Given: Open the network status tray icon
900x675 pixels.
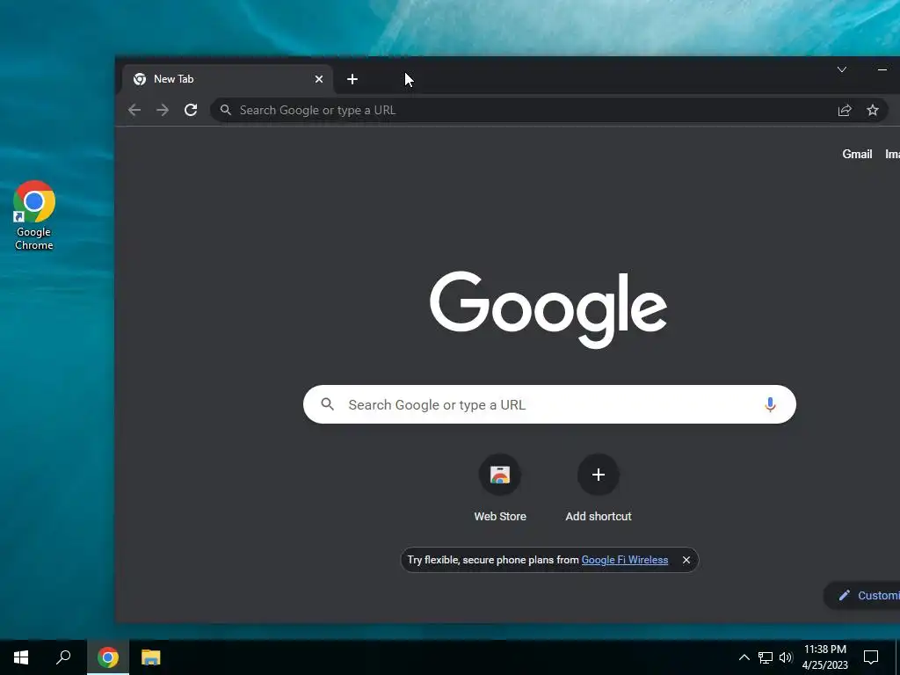Looking at the screenshot, I should (x=766, y=657).
